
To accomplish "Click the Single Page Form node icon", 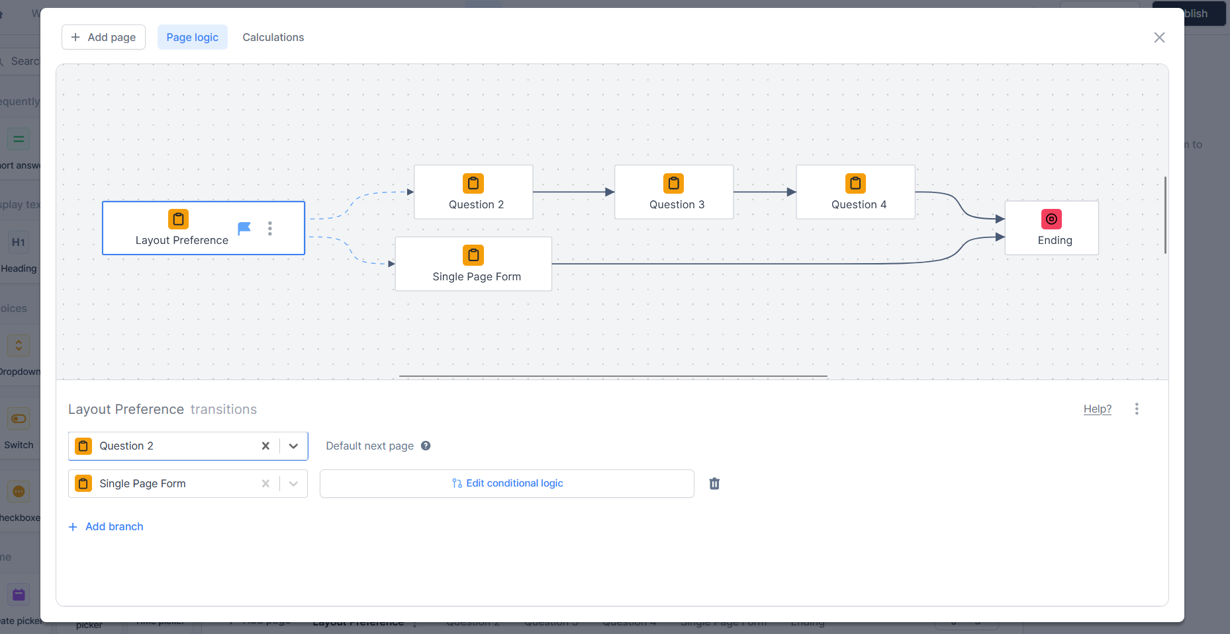I will coord(473,255).
